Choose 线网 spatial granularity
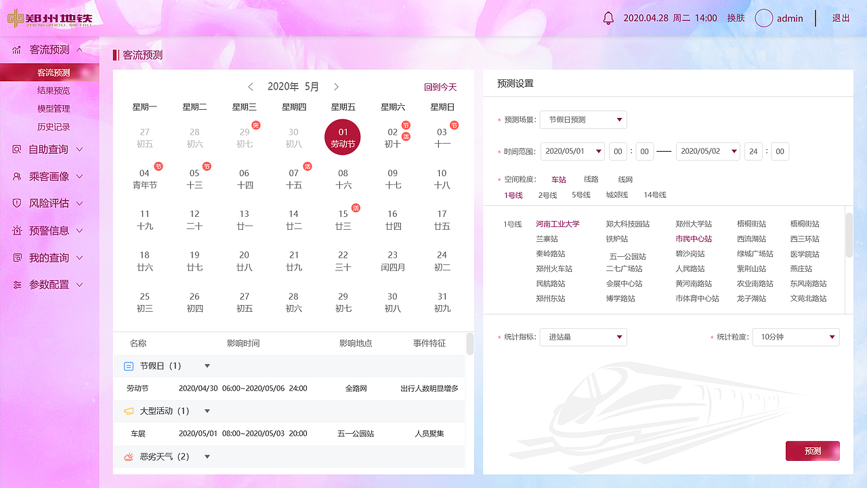The image size is (867, 488). [625, 180]
